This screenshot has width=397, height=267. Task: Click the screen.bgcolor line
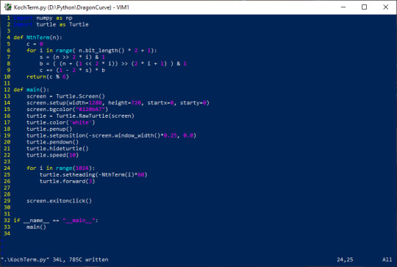click(x=67, y=110)
